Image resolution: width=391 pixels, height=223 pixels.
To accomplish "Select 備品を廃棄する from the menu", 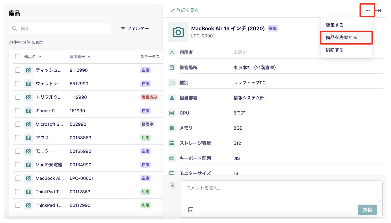I will (346, 38).
